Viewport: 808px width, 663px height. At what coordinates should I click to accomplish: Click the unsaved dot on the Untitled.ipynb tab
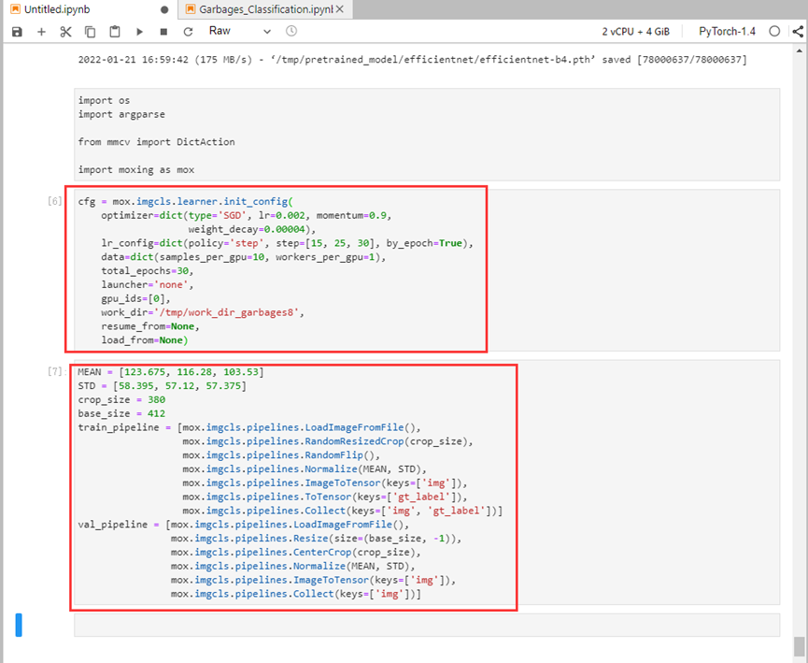pos(164,9)
